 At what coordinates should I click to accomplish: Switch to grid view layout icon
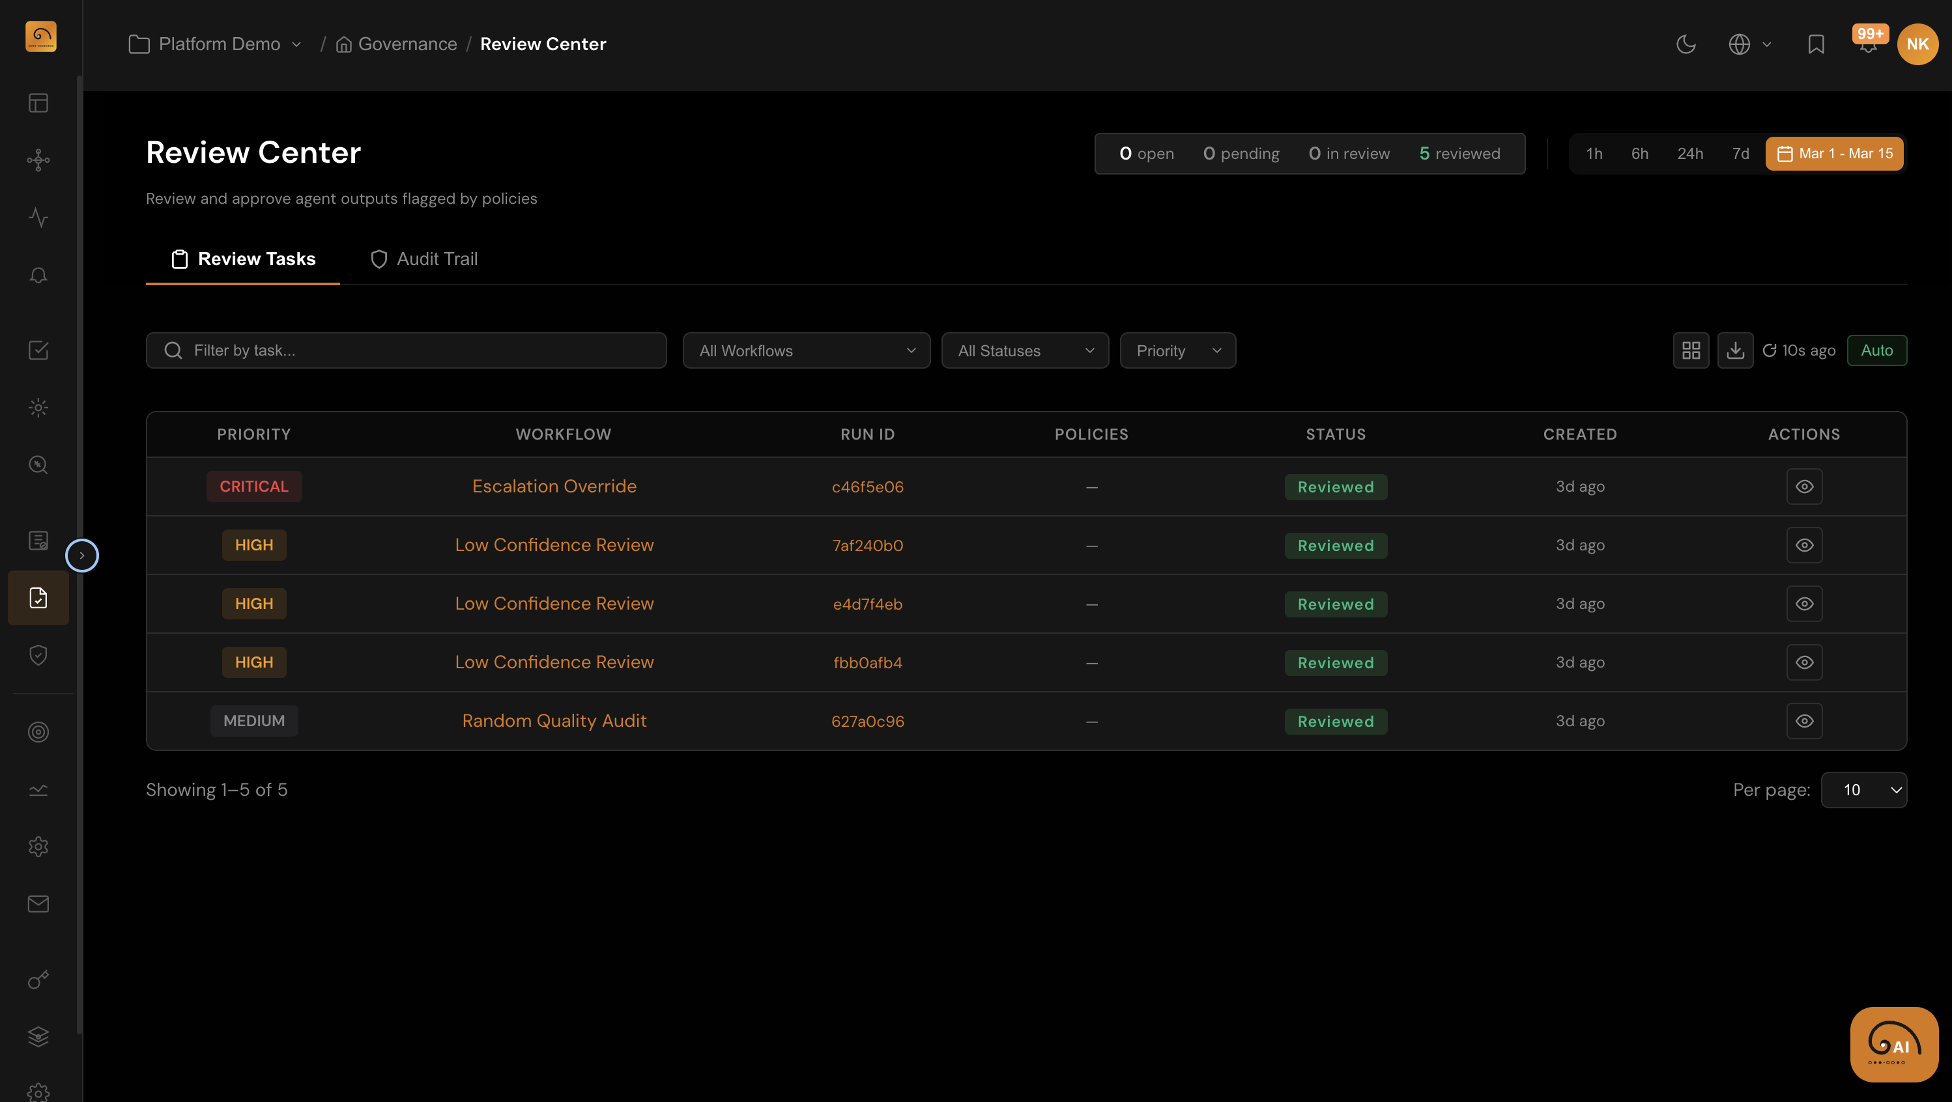[x=1691, y=350]
